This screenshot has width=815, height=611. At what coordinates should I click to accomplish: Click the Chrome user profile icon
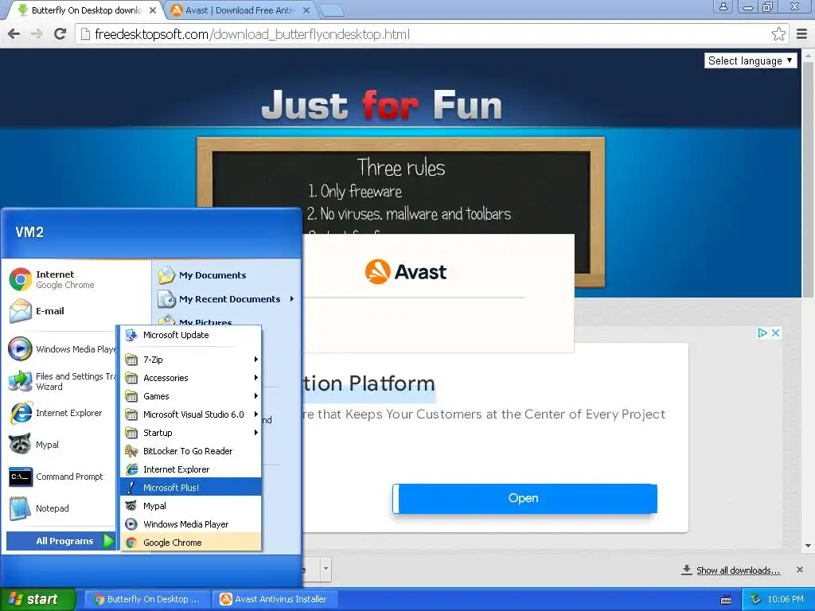[x=723, y=6]
